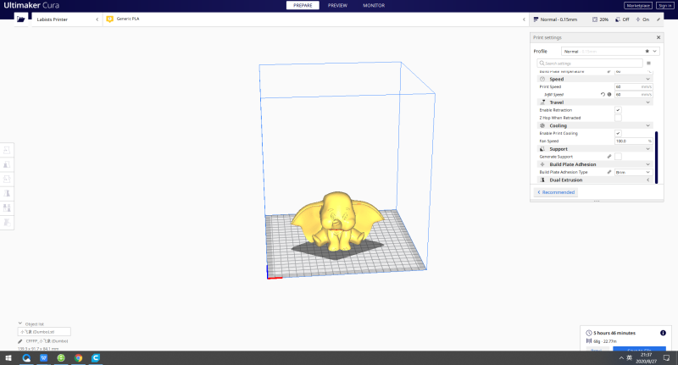
Task: Switch to the PREVIEW stage
Action: (337, 5)
